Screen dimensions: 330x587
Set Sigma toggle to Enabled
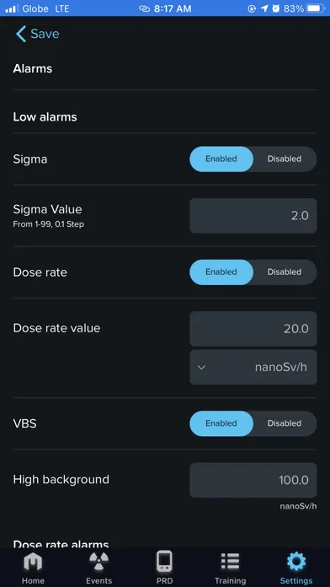click(x=221, y=159)
